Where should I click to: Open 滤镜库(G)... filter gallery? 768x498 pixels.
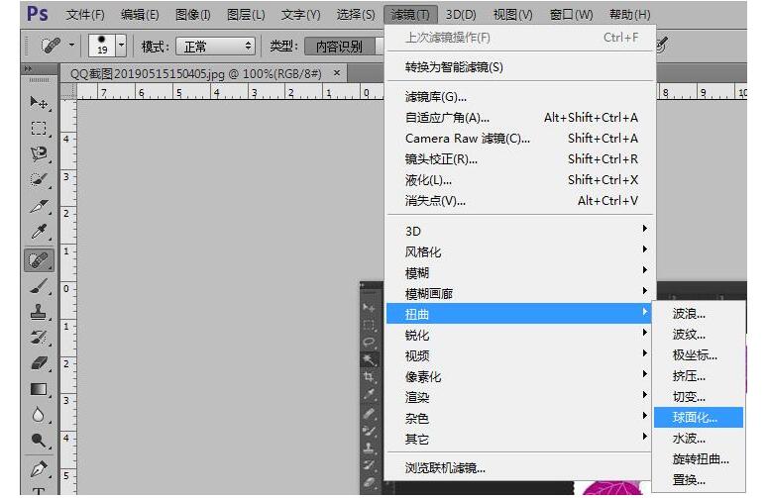point(520,97)
